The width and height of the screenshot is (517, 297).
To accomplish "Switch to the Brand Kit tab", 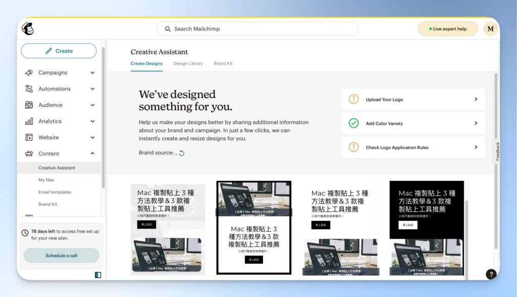I will point(223,64).
